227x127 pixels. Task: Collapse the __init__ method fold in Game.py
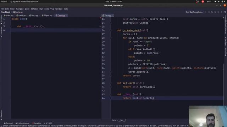tap(10, 26)
